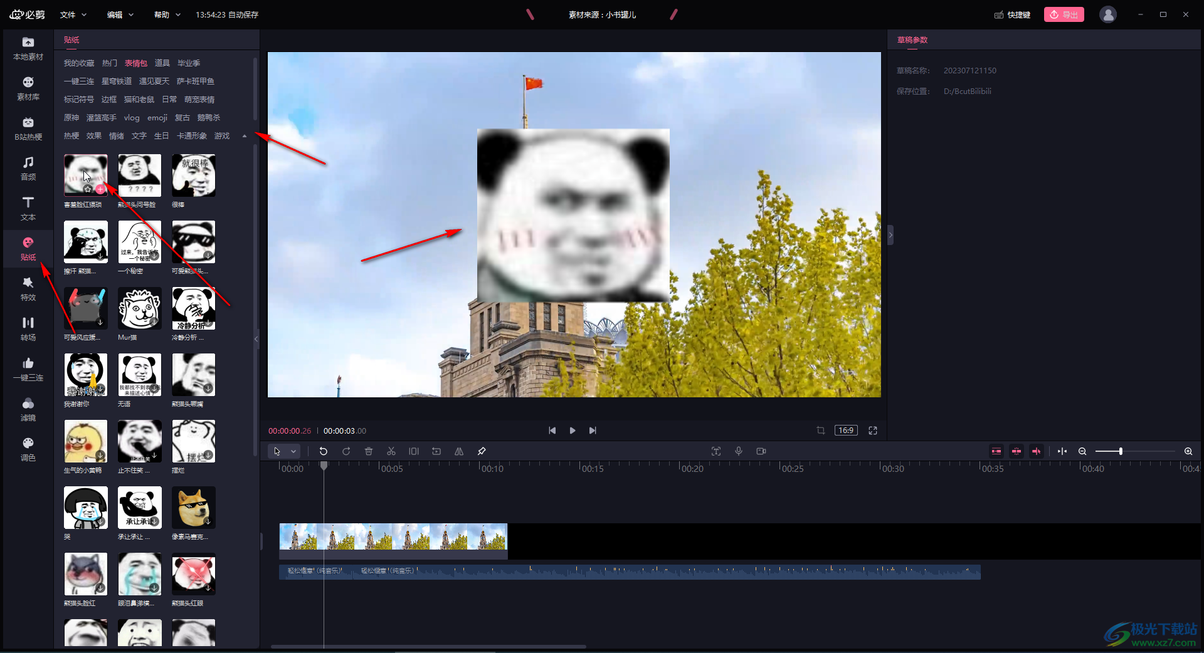This screenshot has width=1204, height=653.
Task: Click the reverse playback icon in toolbar
Action: pyautogui.click(x=436, y=451)
